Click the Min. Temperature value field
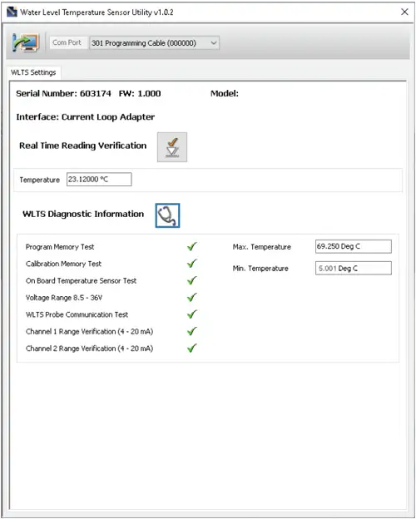This screenshot has width=416, height=519. pos(354,269)
